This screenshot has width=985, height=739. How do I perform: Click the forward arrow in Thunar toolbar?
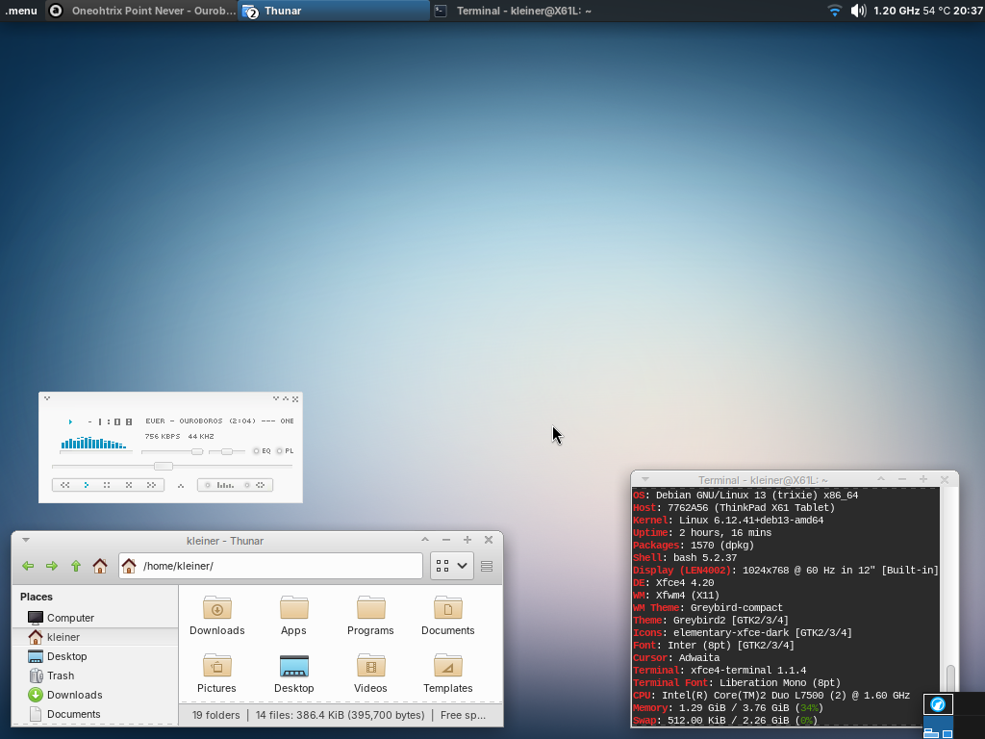click(52, 566)
